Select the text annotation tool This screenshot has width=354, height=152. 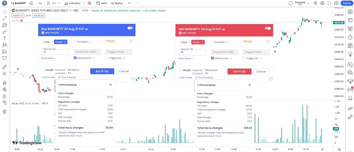(x=4, y=38)
